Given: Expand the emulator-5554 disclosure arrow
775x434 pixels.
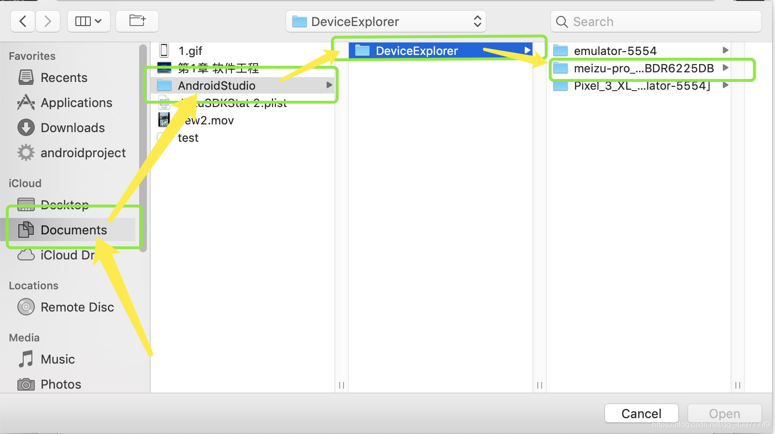Looking at the screenshot, I should [725, 50].
